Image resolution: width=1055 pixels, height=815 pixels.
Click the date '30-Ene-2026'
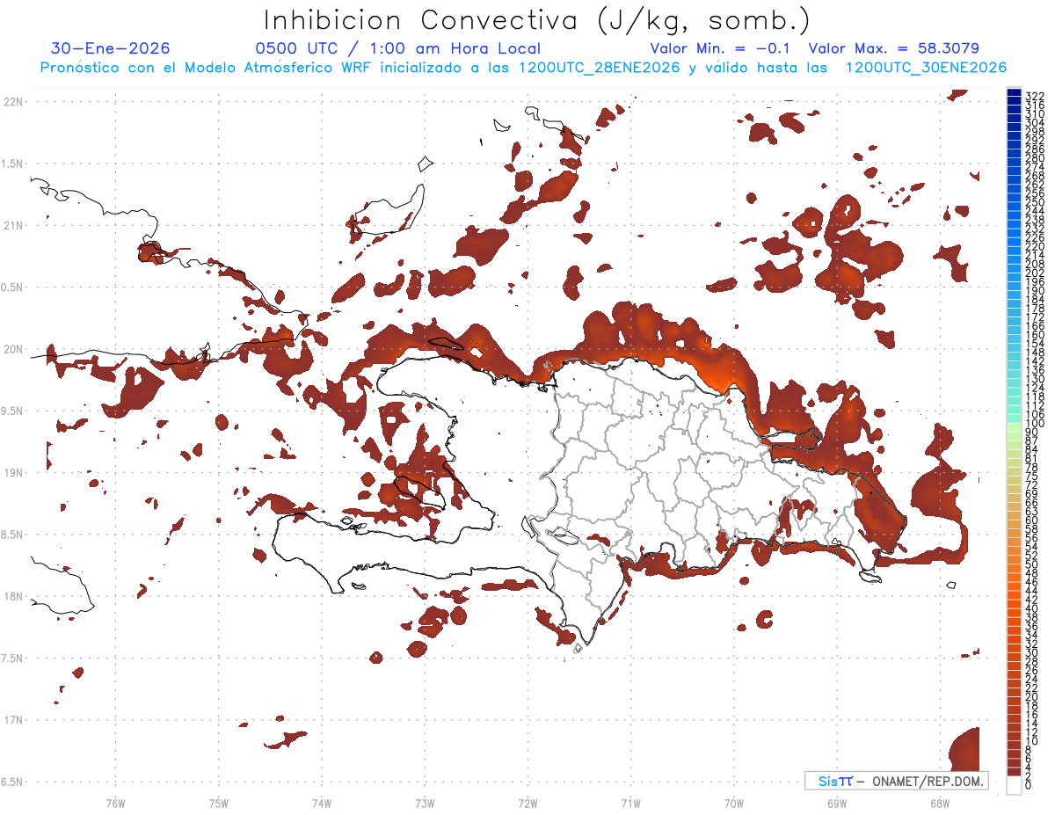point(111,48)
